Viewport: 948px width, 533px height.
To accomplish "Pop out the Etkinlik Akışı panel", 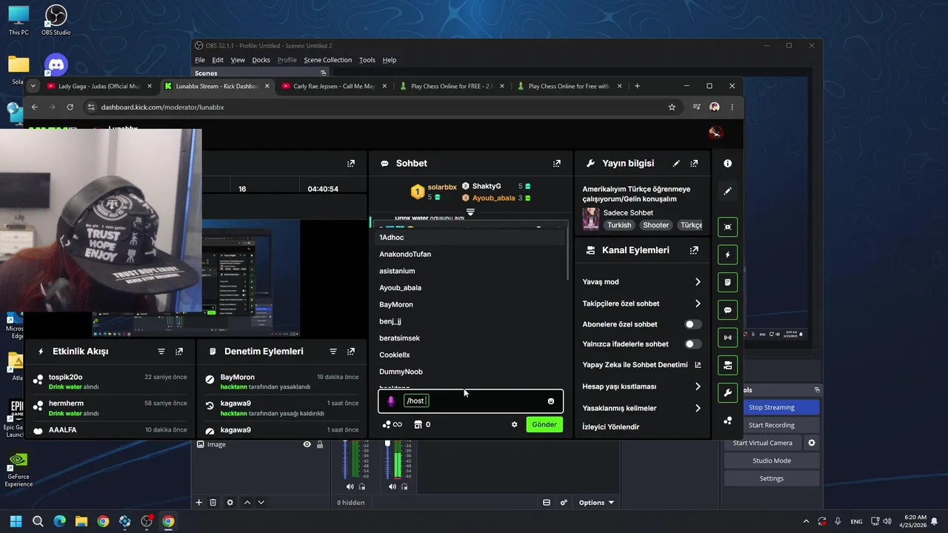I will coord(179,352).
